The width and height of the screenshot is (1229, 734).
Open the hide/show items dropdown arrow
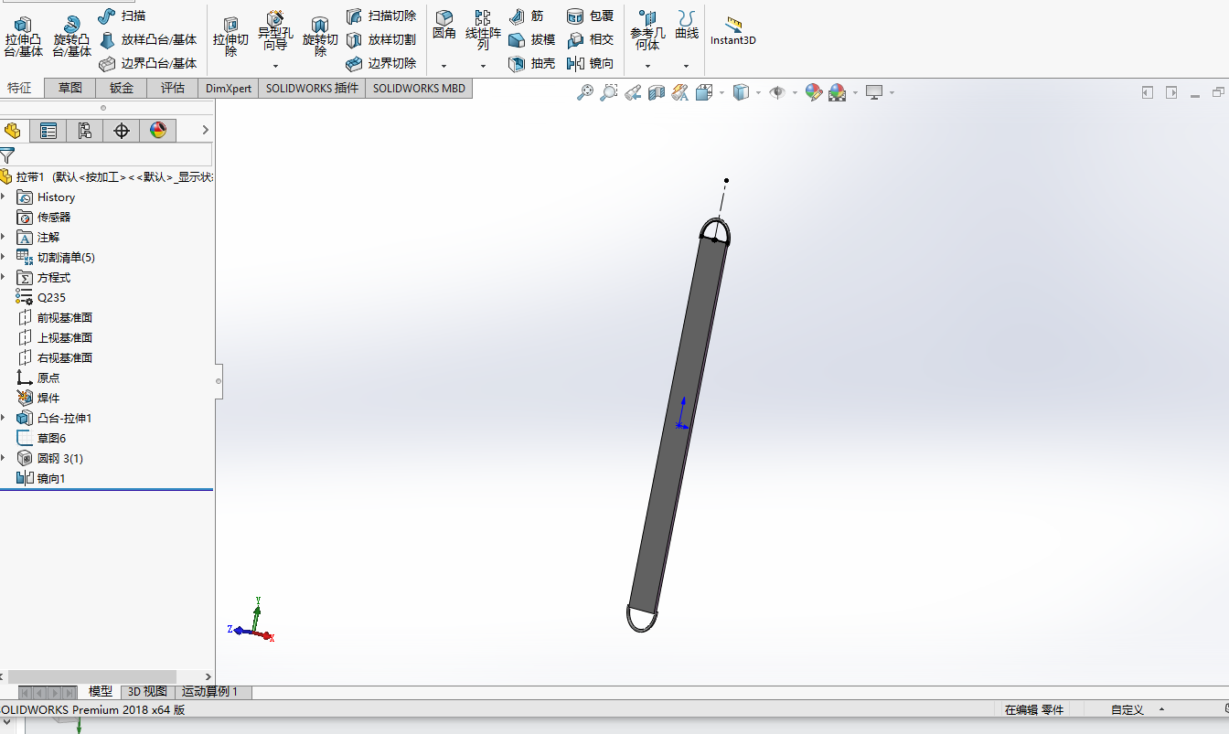click(795, 92)
